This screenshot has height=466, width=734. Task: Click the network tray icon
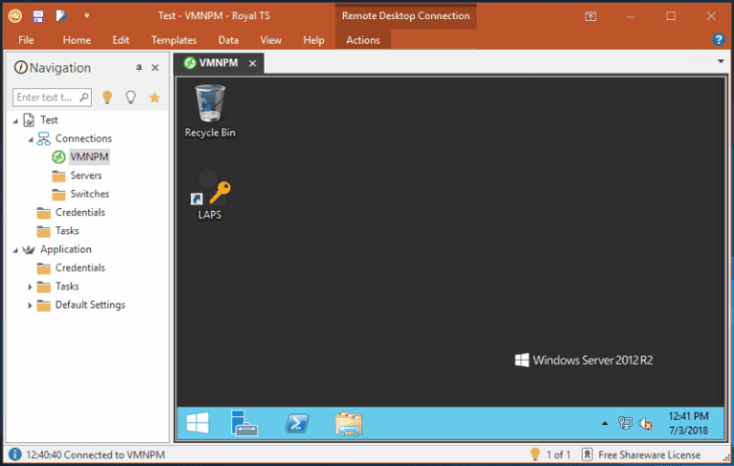coord(625,423)
